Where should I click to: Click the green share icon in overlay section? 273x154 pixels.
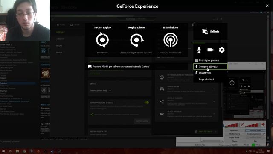click(x=92, y=115)
